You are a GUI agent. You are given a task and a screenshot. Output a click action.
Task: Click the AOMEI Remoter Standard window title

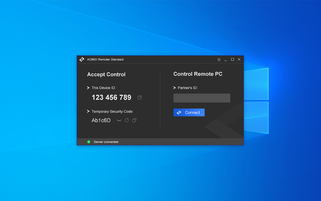(x=105, y=60)
